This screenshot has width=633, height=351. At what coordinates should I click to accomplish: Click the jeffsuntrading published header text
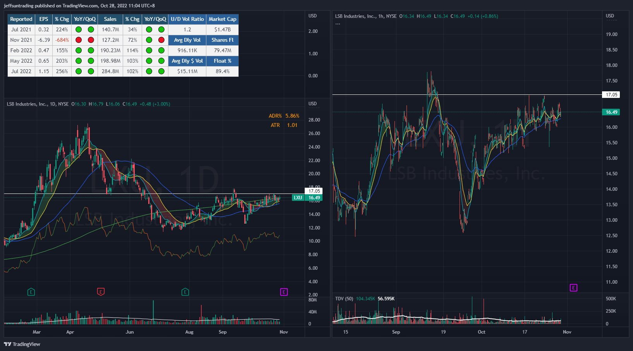[79, 6]
